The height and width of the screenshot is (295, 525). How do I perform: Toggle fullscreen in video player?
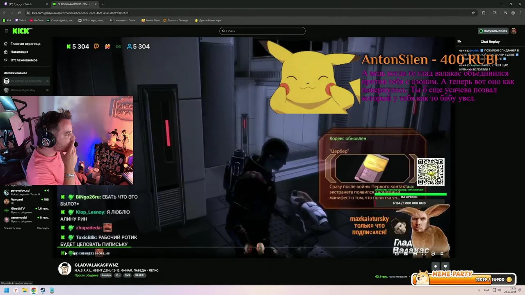[x=424, y=254]
